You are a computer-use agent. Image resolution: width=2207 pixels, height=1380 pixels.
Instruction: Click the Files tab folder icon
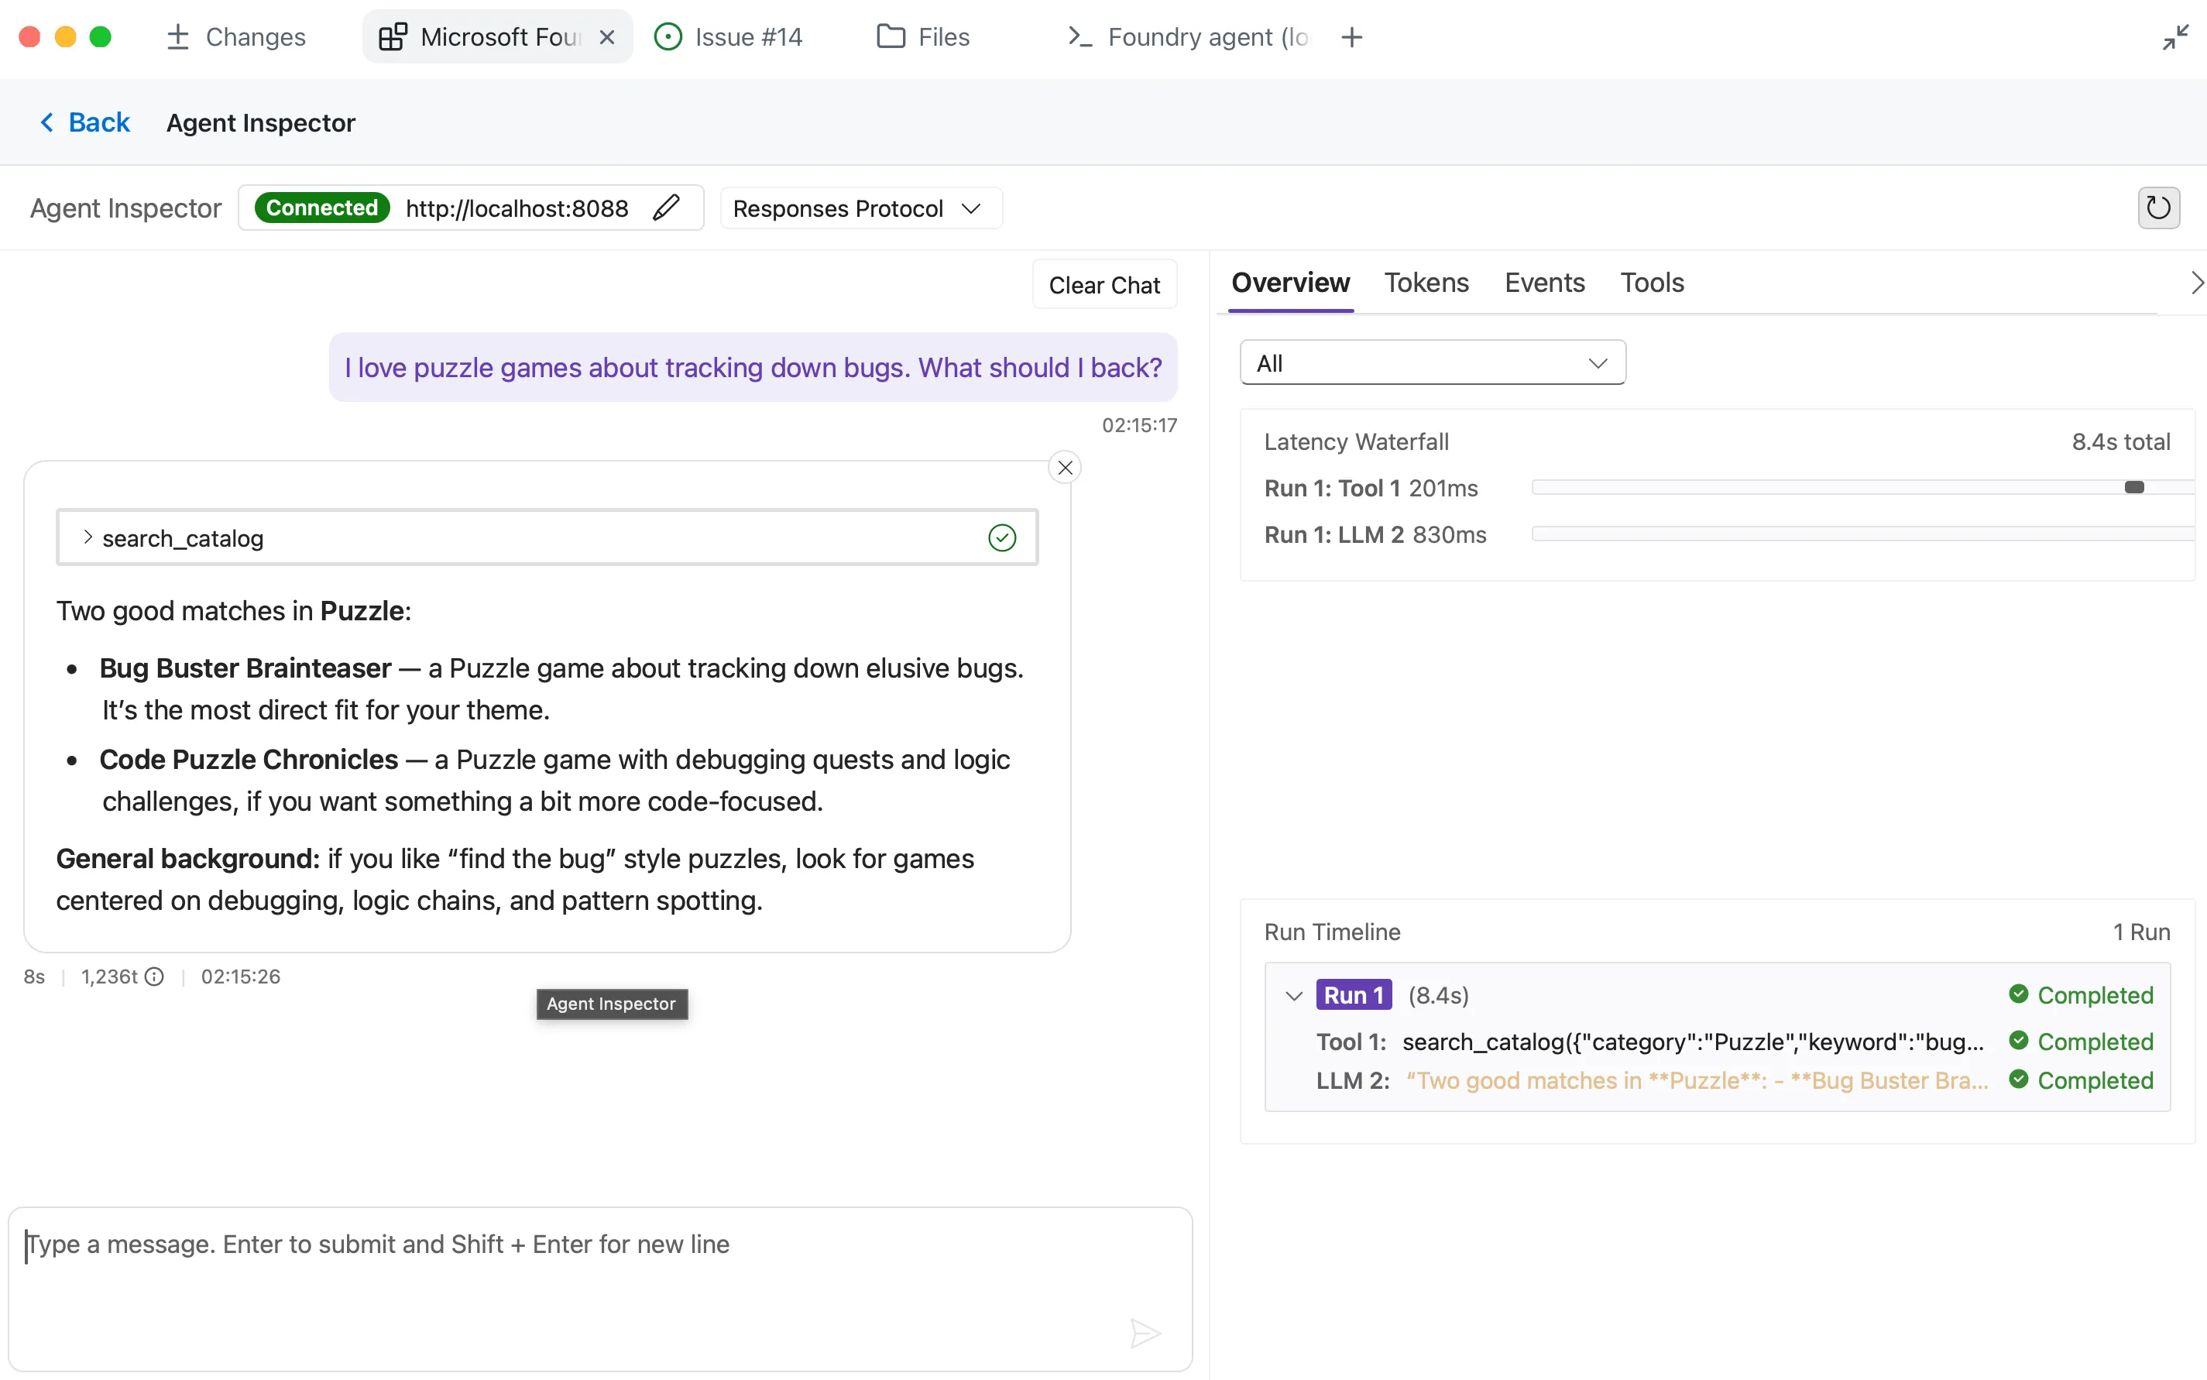point(890,36)
